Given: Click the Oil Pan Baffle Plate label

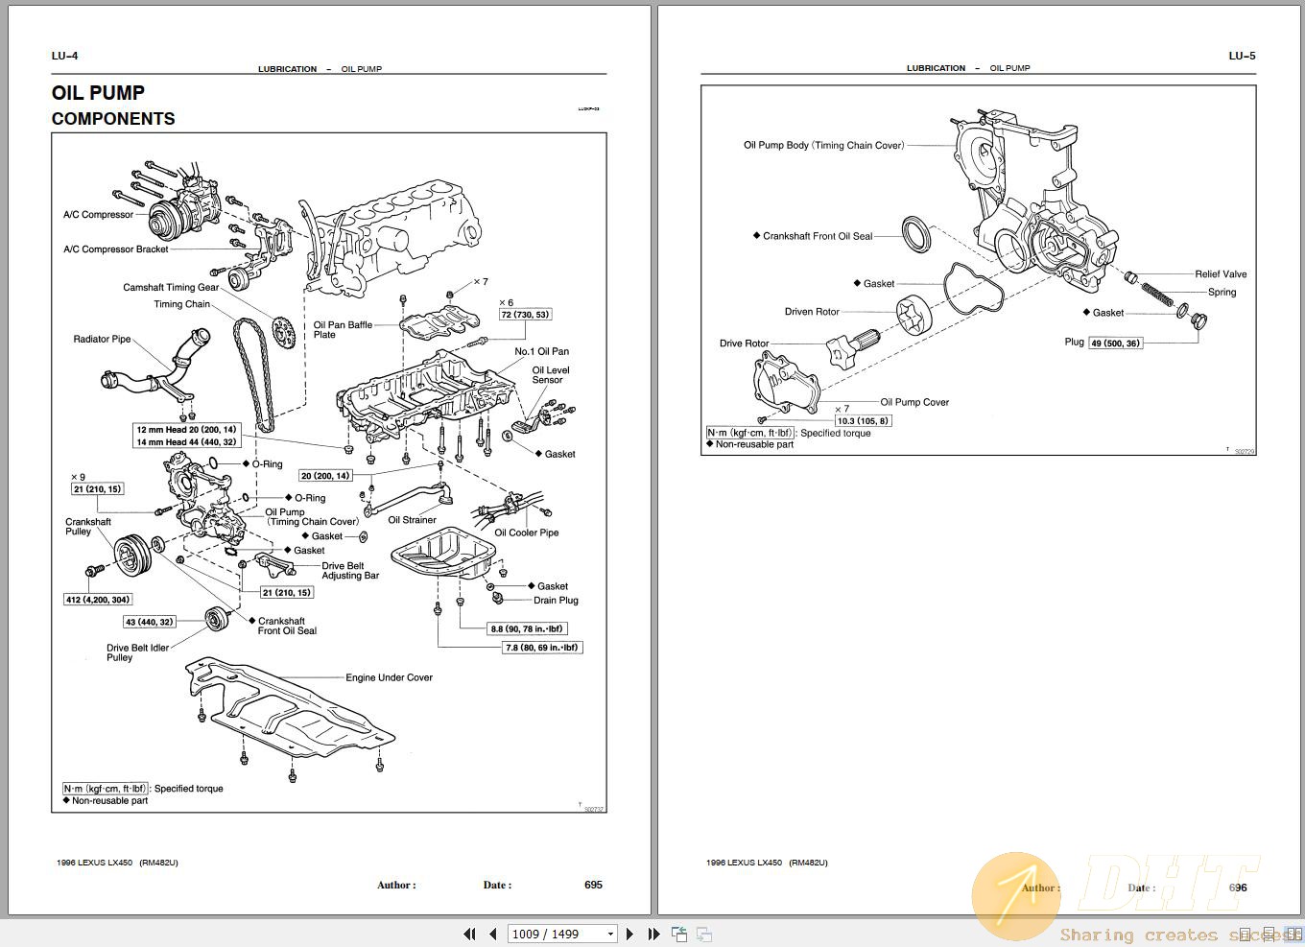Looking at the screenshot, I should click(x=343, y=329).
